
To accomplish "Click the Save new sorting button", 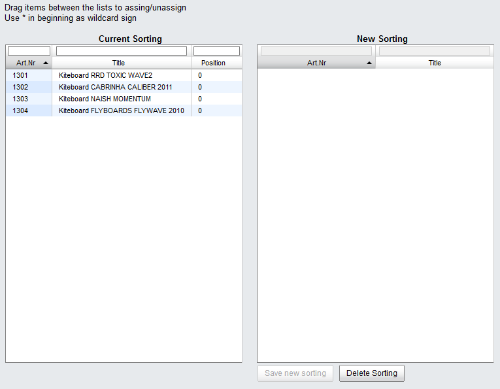I will [295, 373].
